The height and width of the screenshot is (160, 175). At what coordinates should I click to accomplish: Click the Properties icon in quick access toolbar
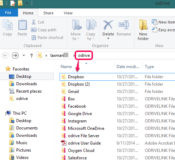[x=13, y=3]
